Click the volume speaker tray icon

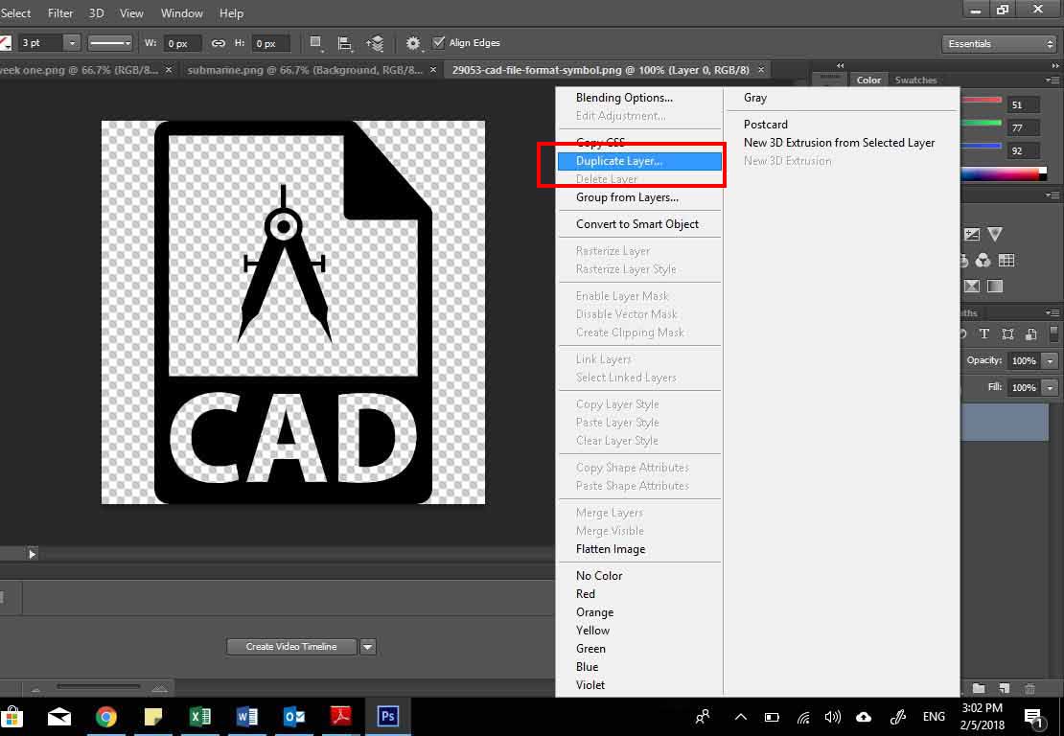tap(833, 717)
